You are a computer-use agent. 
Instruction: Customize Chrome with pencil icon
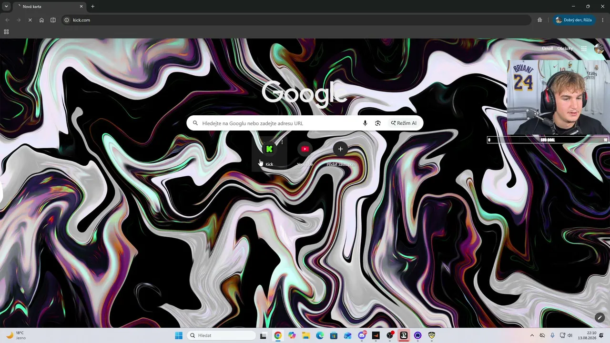(x=600, y=317)
